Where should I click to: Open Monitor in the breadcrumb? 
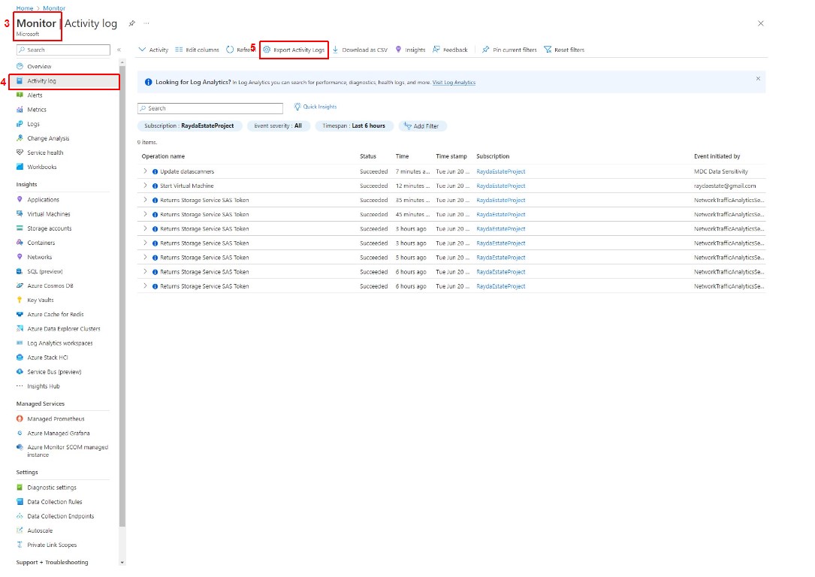(x=54, y=8)
